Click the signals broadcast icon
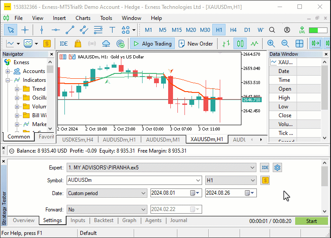Viewport: 331px width, 238px height. pos(92,44)
